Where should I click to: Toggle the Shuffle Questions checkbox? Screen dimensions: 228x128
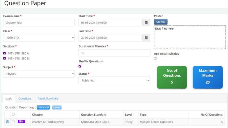(x=80, y=66)
